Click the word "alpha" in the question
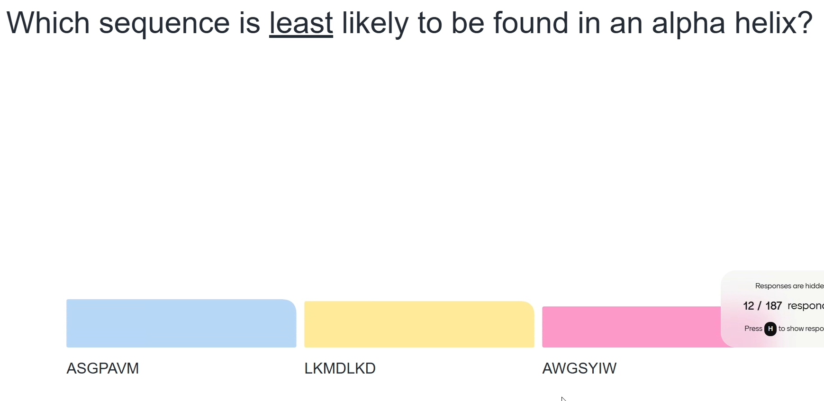824x401 pixels. [688, 23]
